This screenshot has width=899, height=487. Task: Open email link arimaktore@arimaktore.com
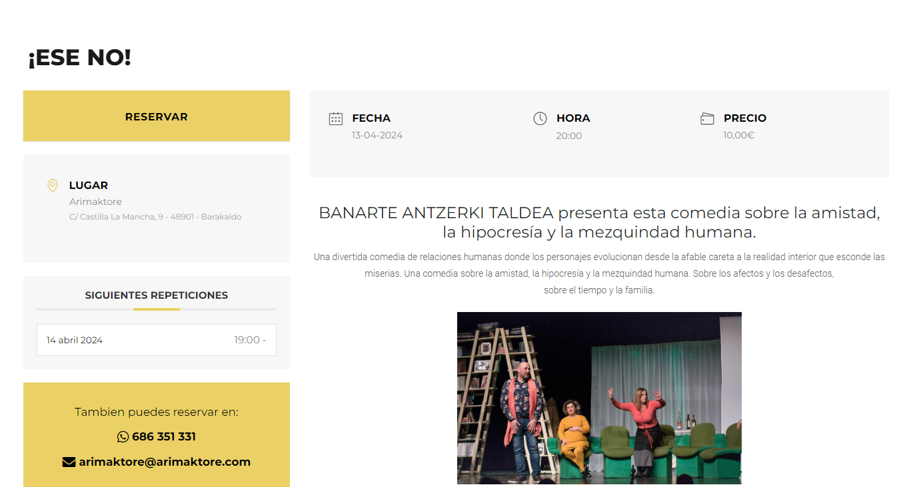click(x=165, y=462)
